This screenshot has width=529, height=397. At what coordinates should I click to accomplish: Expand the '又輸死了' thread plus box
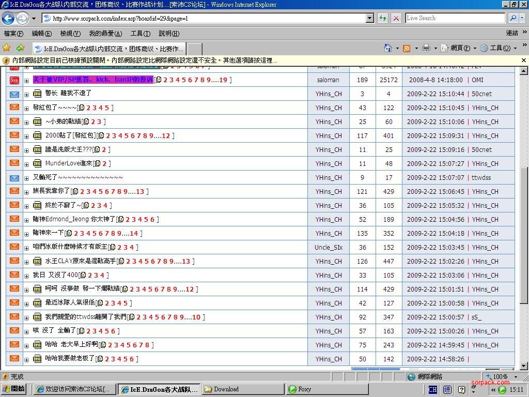pyautogui.click(x=26, y=178)
